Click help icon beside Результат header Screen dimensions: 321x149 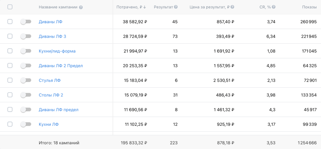click(176, 7)
